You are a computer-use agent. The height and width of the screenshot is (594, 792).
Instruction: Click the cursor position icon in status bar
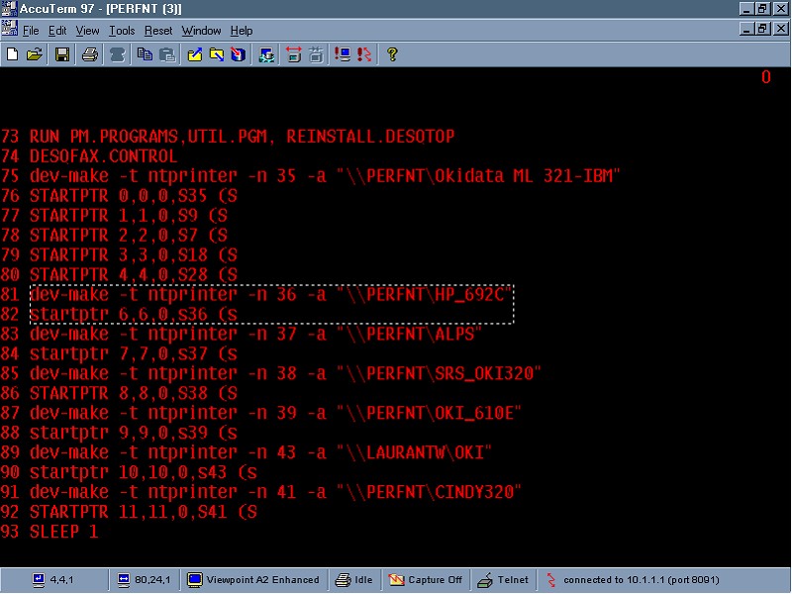39,580
